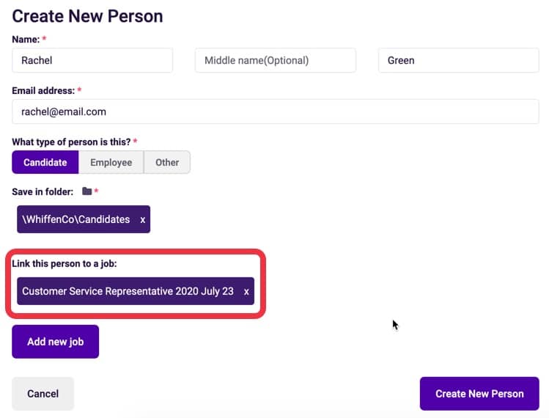Click the Email address: label
Screen dimensions: 549x418
click(43, 91)
